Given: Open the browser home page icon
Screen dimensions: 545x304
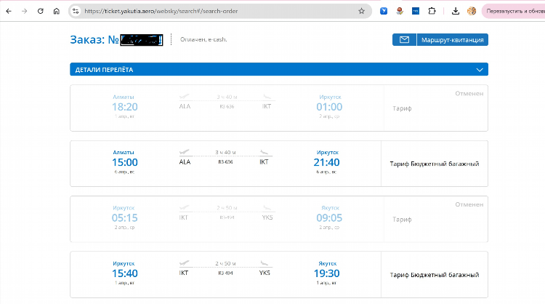Looking at the screenshot, I should [x=56, y=11].
